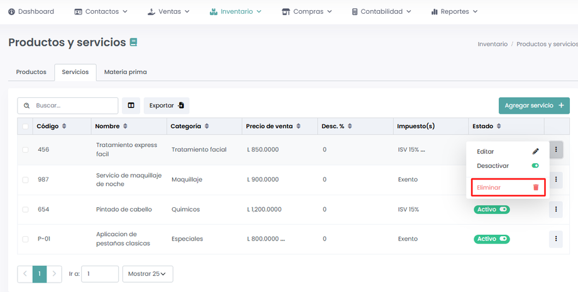Click the Agregar servicio button
Image resolution: width=578 pixels, height=292 pixels.
[533, 105]
